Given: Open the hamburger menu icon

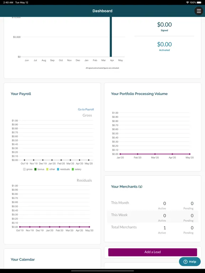Looking at the screenshot, I should [199, 11].
